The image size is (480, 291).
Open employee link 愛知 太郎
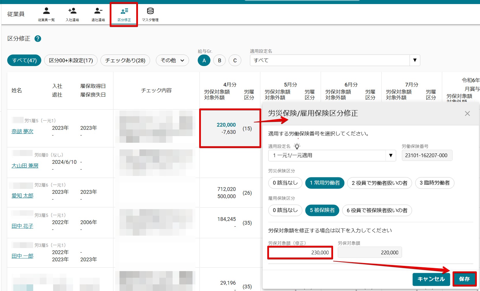pyautogui.click(x=23, y=196)
